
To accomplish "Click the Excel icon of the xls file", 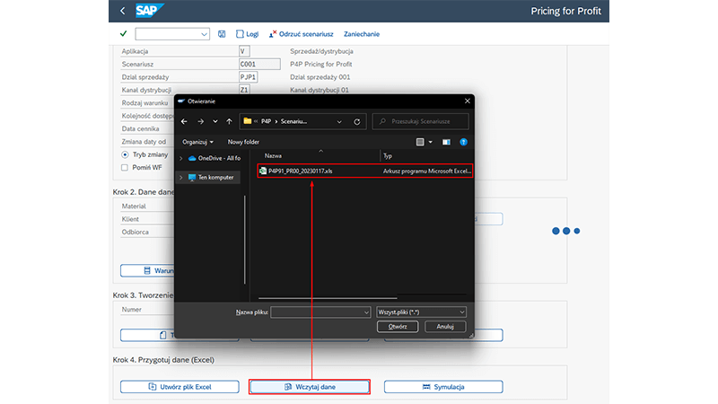I will pos(263,171).
